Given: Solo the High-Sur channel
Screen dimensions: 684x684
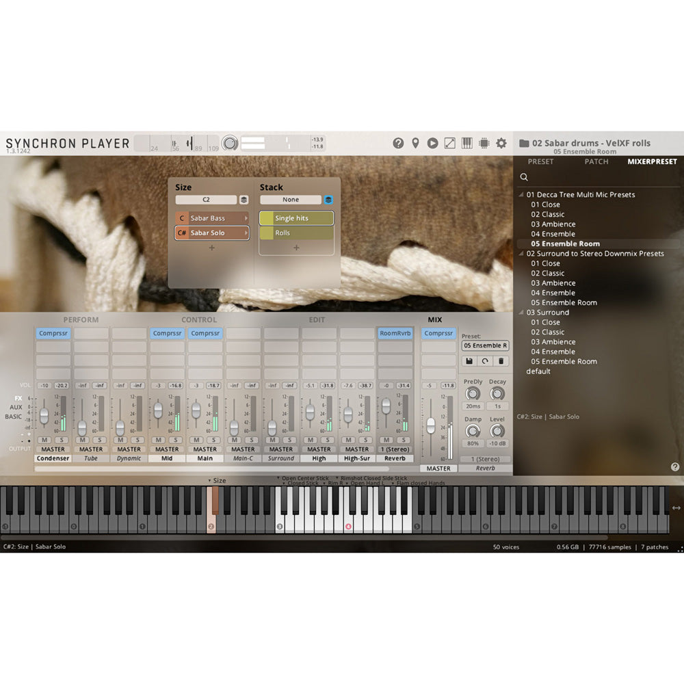Looking at the screenshot, I should coord(365,440).
